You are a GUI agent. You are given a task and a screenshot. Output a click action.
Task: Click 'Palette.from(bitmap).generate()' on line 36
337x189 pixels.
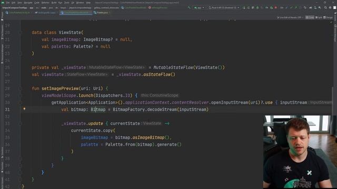click(143, 145)
